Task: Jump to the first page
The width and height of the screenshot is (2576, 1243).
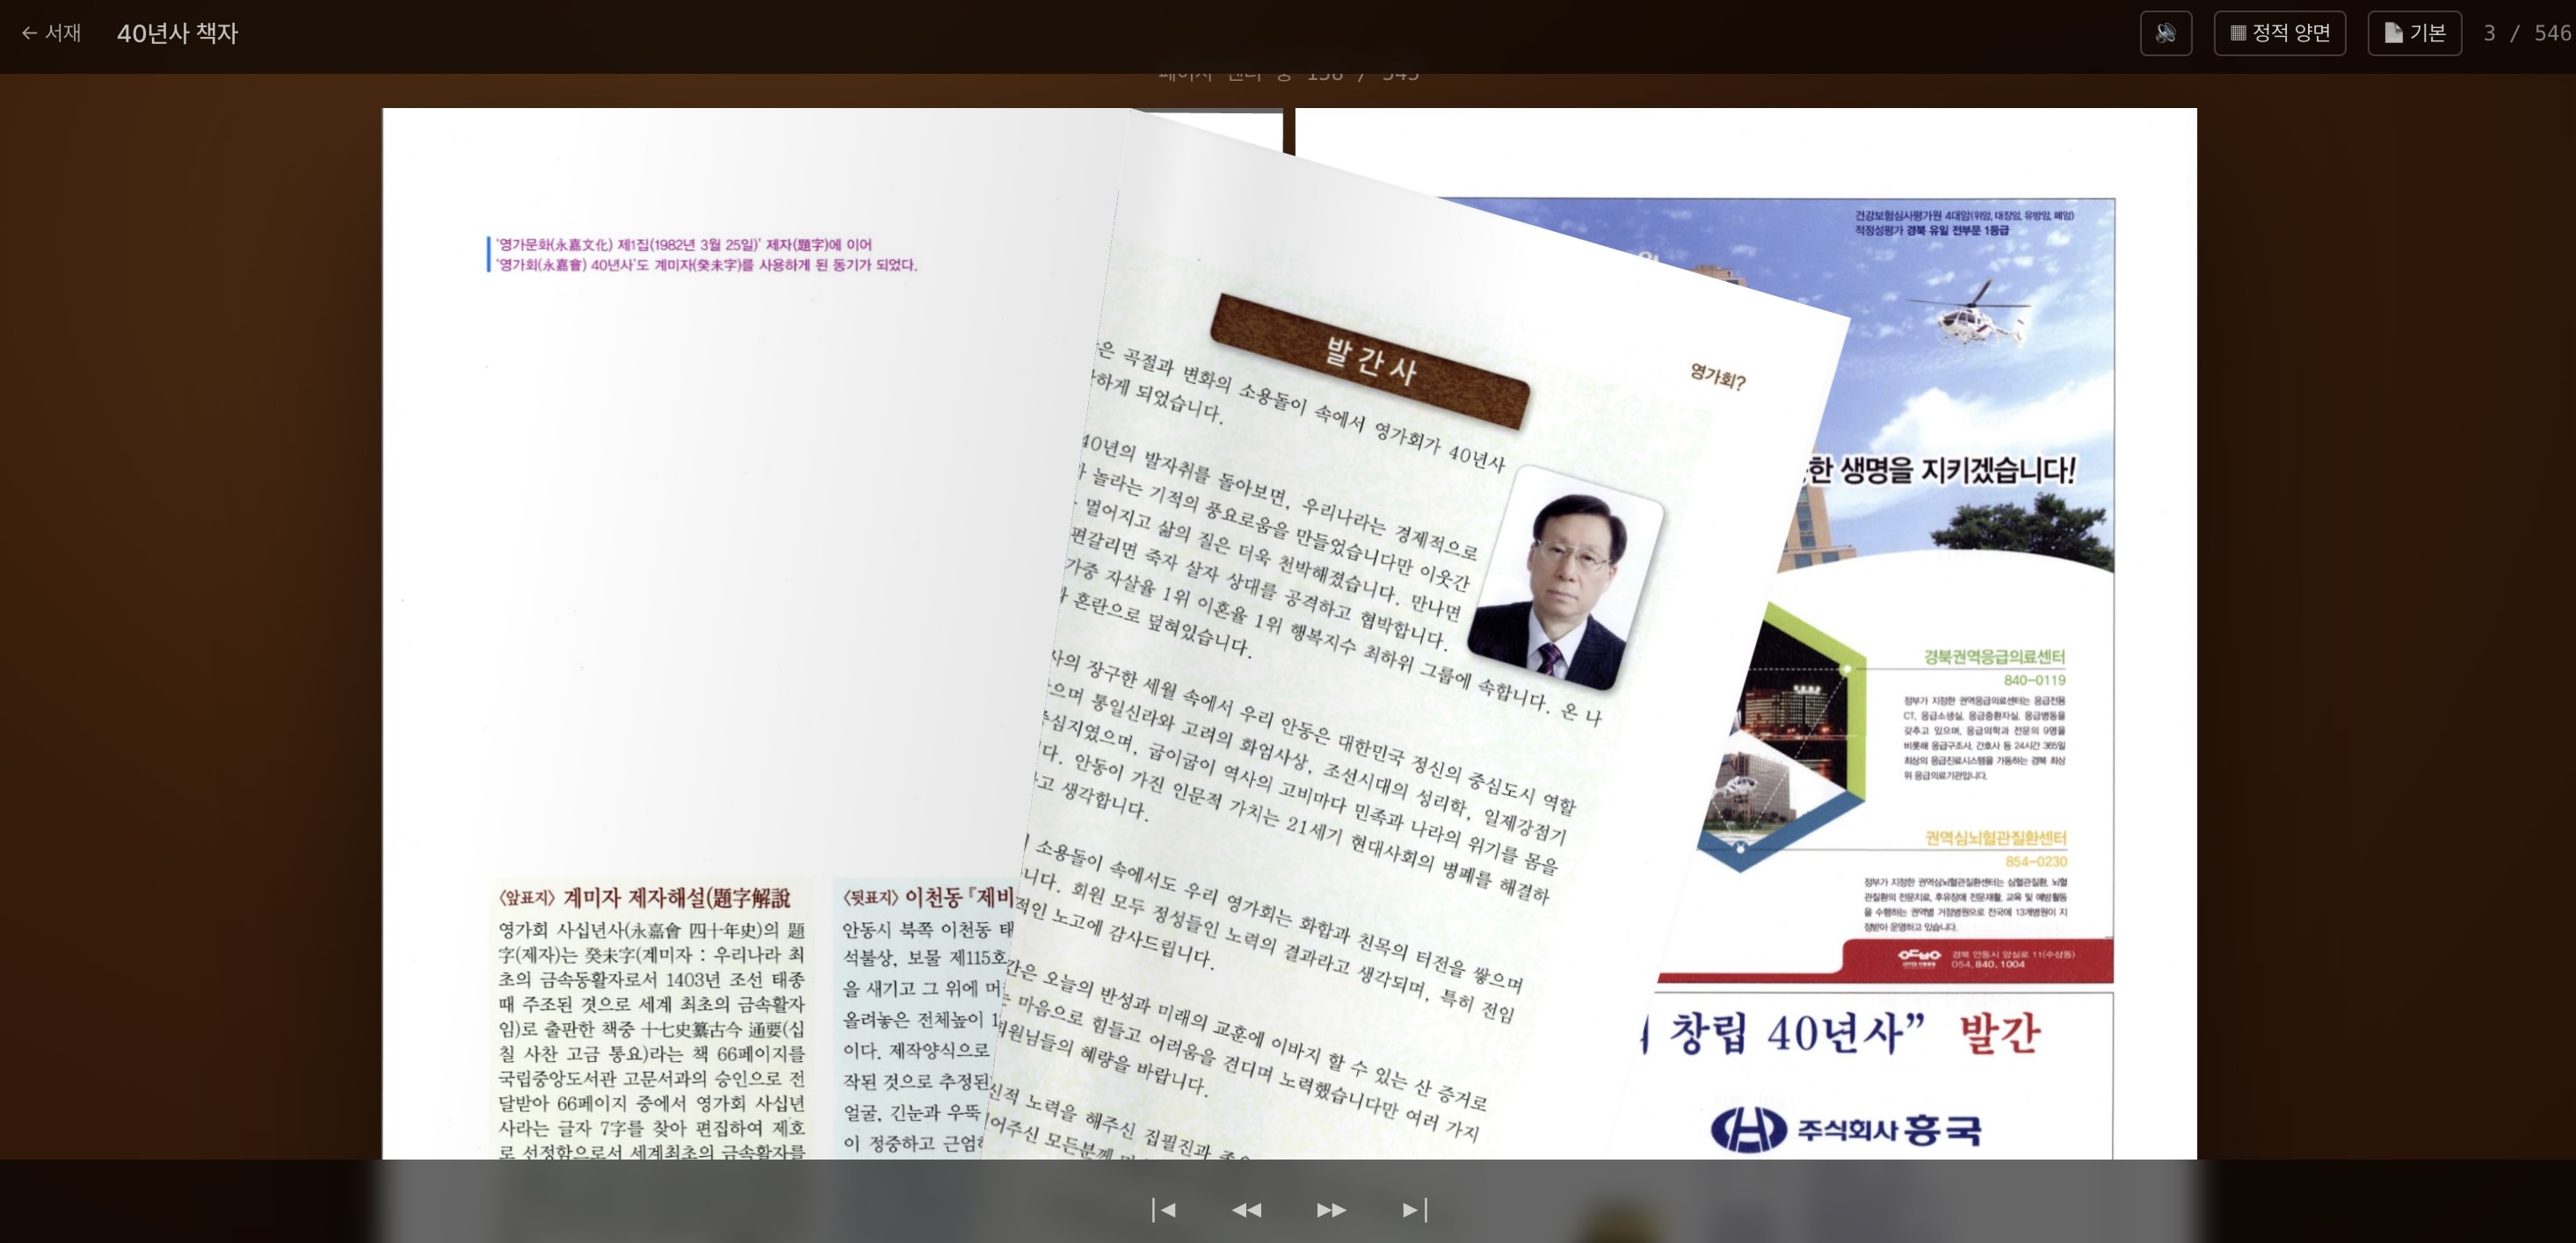Action: coord(1163,1210)
